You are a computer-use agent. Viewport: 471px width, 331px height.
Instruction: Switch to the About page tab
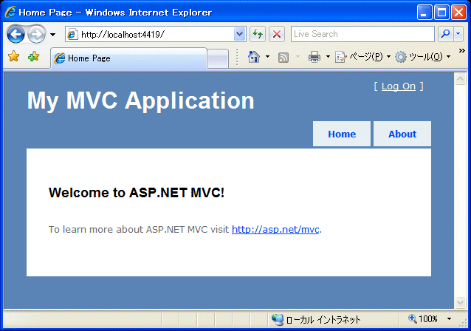coord(402,134)
